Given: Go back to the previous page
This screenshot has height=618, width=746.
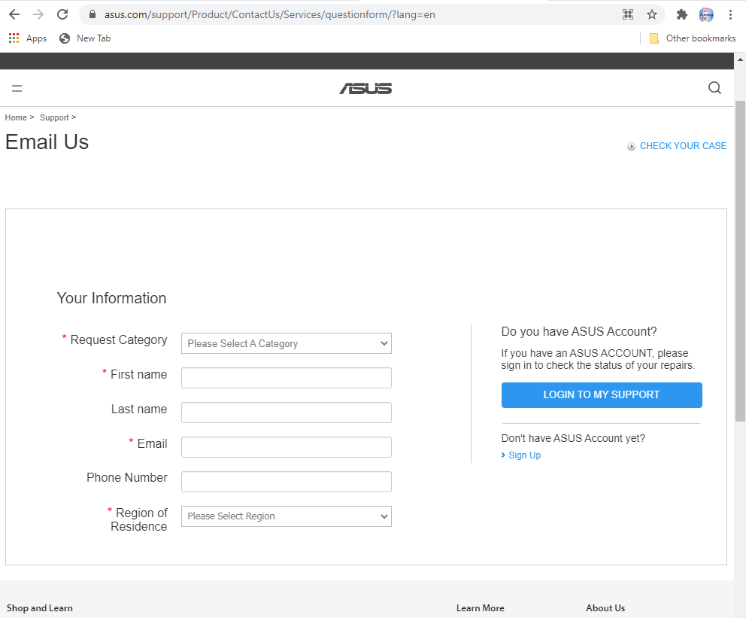Looking at the screenshot, I should (14, 14).
